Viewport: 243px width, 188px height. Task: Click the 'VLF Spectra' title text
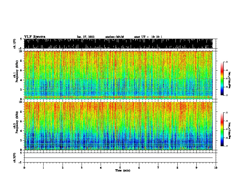35,37
